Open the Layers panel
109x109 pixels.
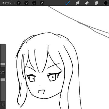[x=96, y=3]
